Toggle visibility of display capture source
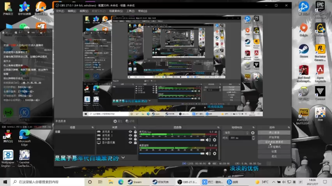Screen dimensions: 332x186 pyautogui.click(x=130, y=143)
